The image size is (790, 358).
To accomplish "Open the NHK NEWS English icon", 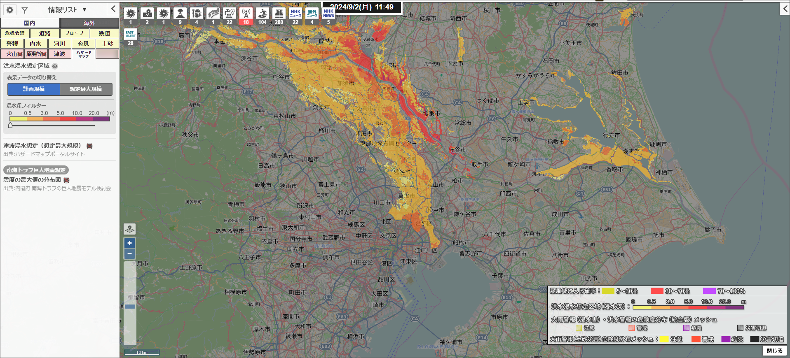I will [328, 14].
